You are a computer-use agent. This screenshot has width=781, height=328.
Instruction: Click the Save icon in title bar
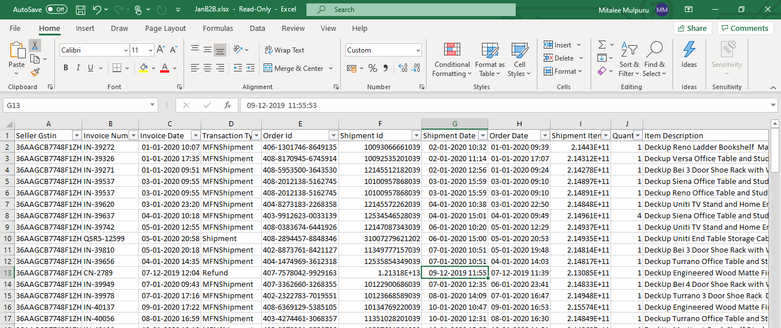pos(81,10)
